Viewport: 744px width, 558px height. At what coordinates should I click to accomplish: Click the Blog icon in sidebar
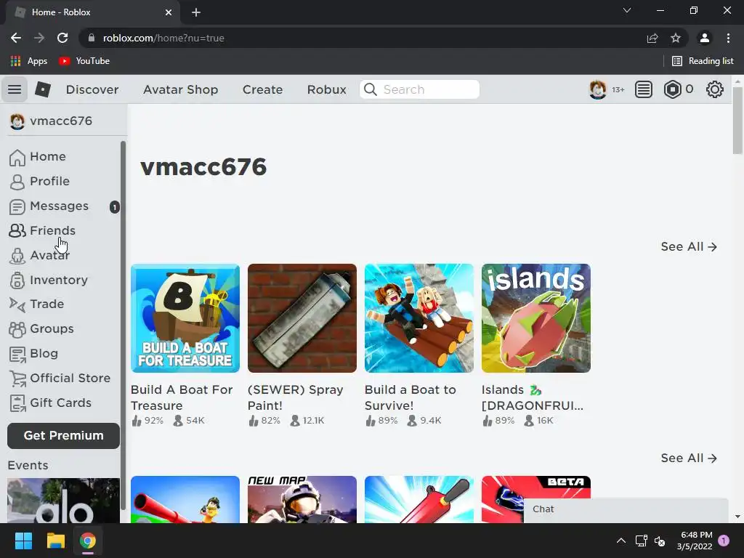tap(17, 354)
